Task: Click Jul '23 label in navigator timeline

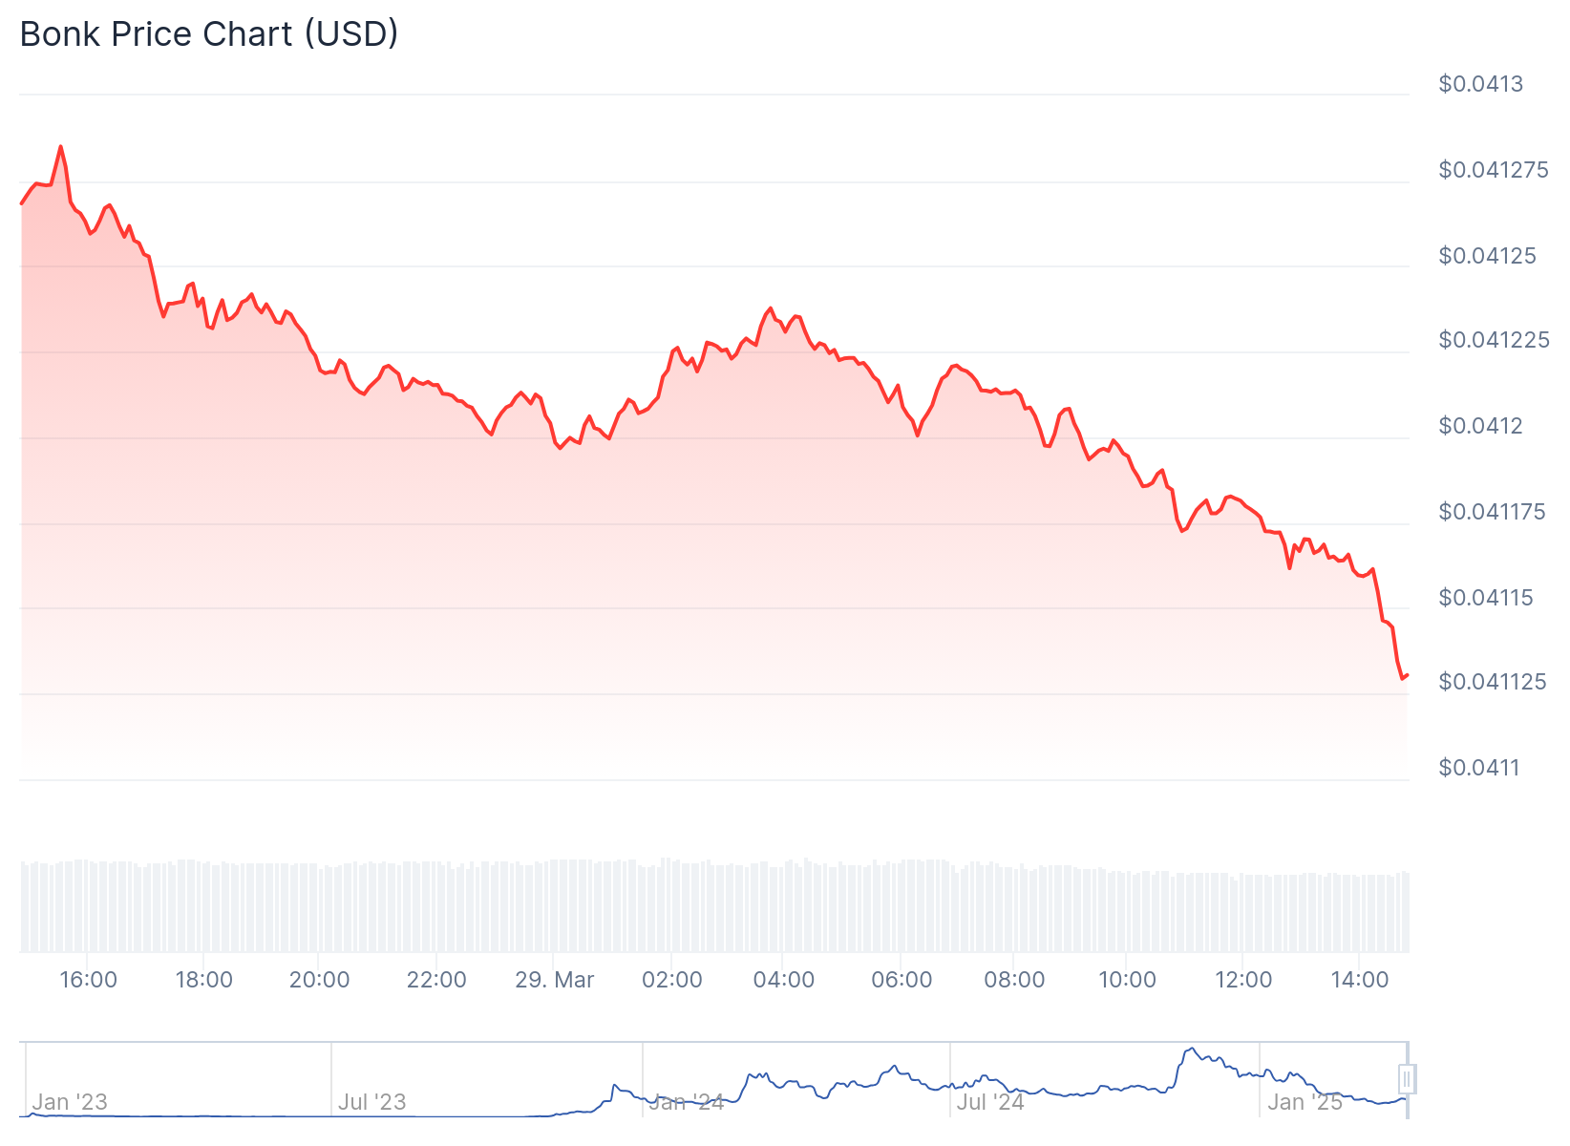Action: [372, 1102]
